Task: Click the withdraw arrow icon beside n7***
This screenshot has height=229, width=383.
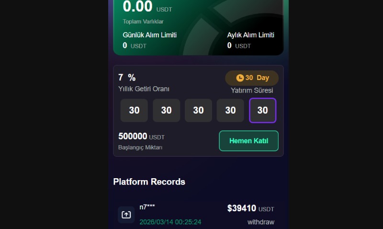Action: [x=126, y=215]
